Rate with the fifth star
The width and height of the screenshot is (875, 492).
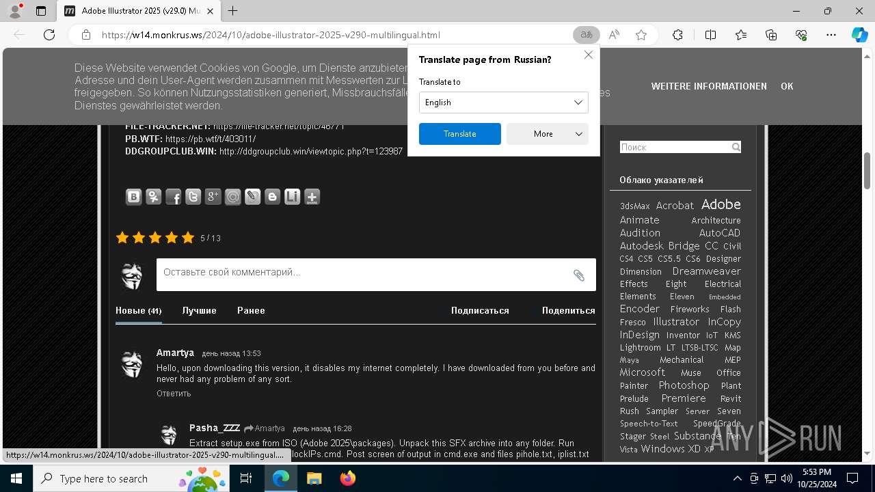coord(187,238)
